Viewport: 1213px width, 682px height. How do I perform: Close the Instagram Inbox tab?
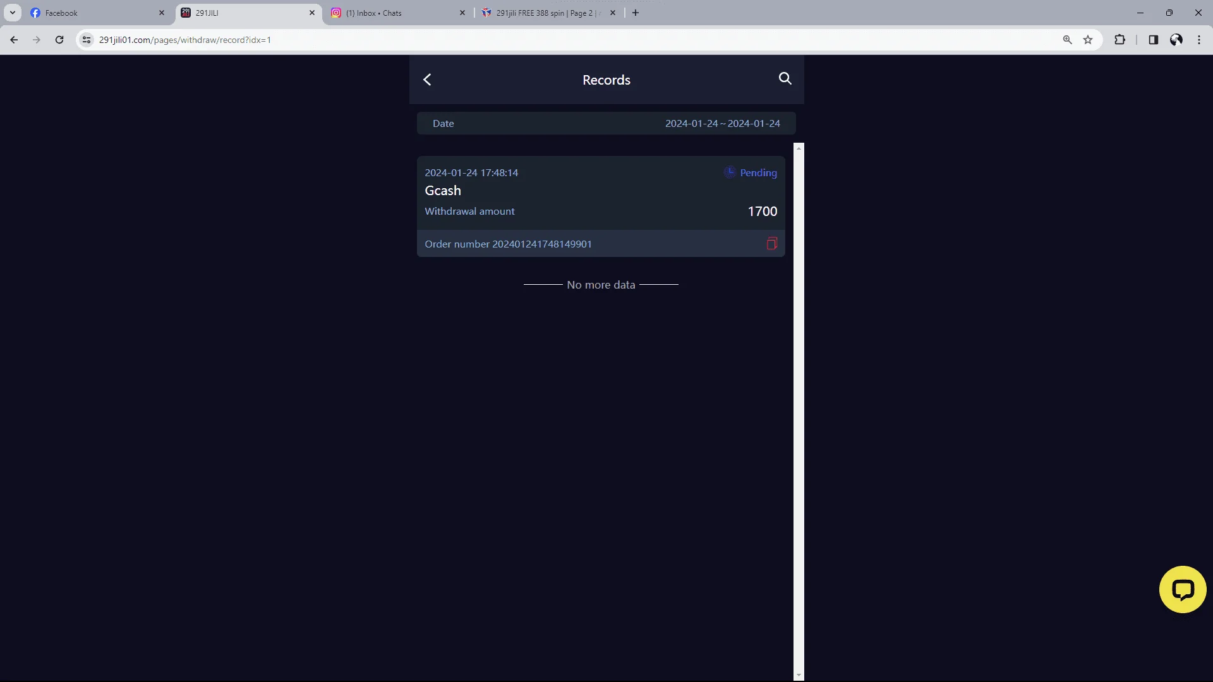tap(462, 13)
